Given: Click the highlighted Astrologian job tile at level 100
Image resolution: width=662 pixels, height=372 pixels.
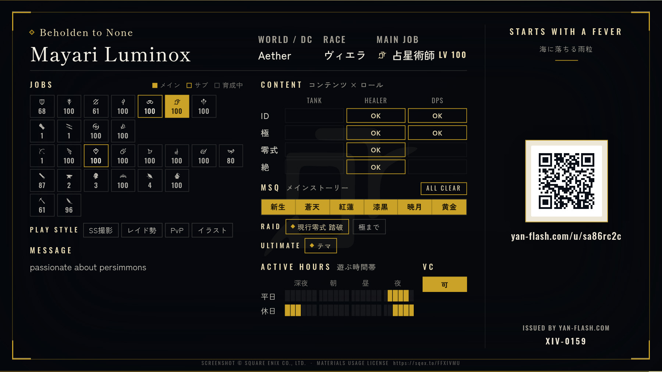Looking at the screenshot, I should click(177, 106).
